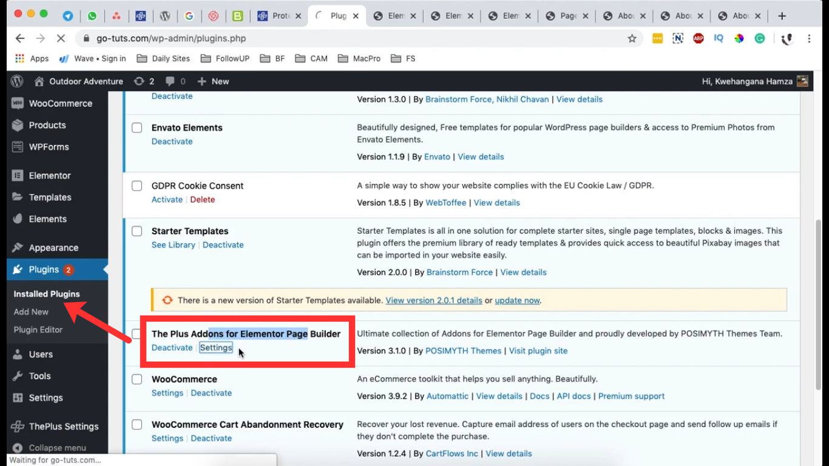Viewport: 829px width, 466px height.
Task: Open the BF bookmark folder
Action: 272,58
